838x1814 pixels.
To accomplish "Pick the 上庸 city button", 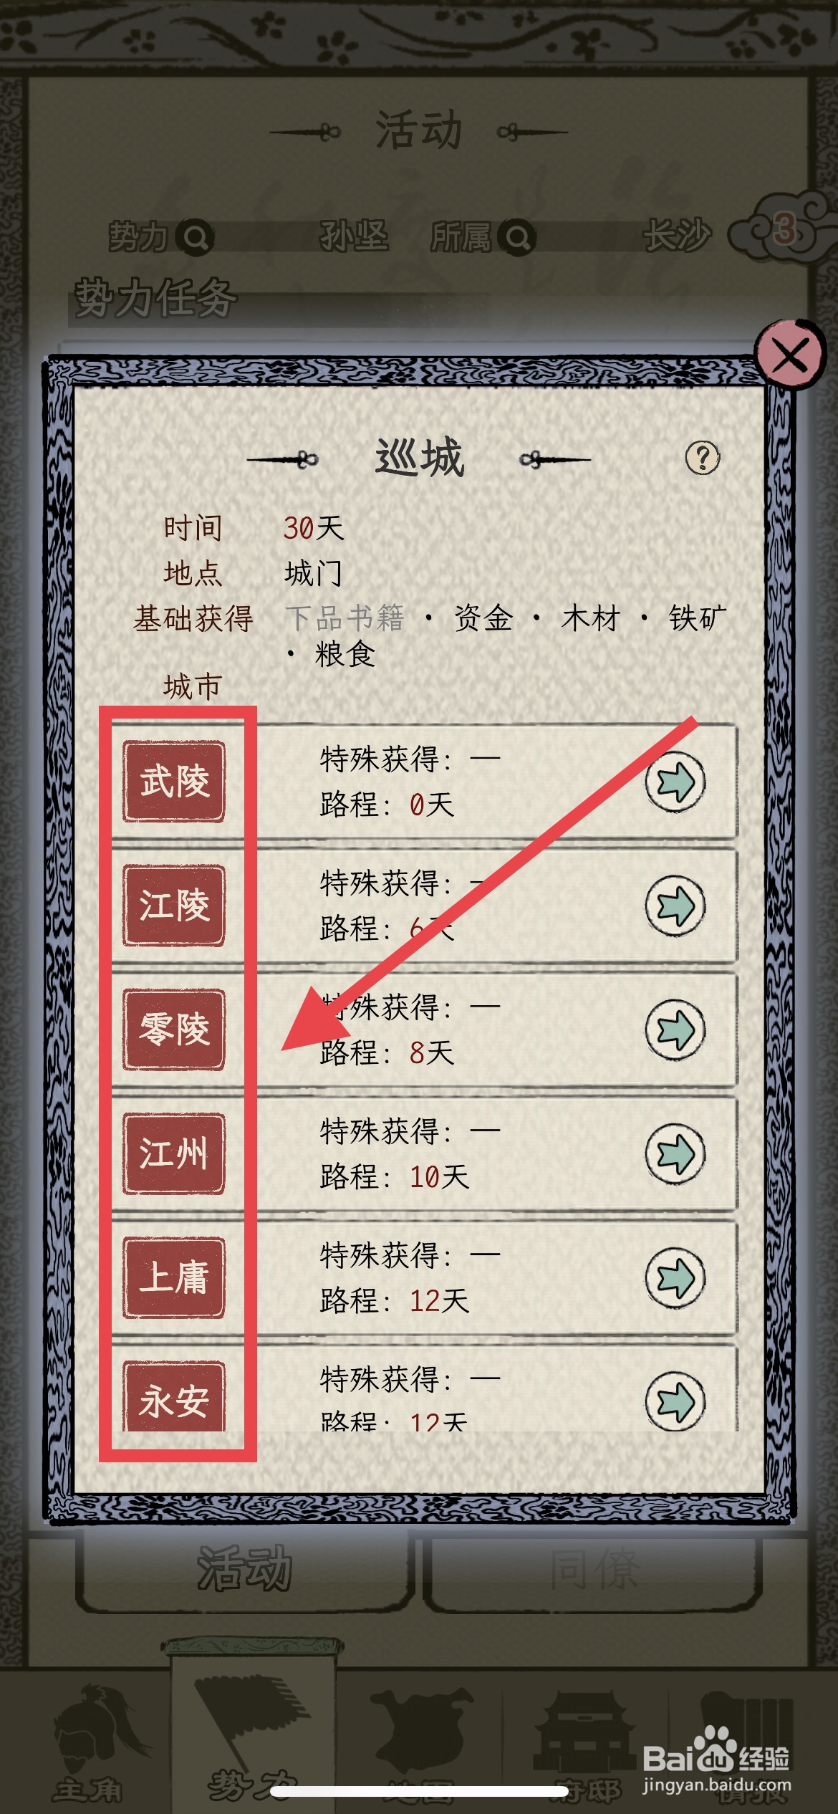I will click(x=174, y=1278).
